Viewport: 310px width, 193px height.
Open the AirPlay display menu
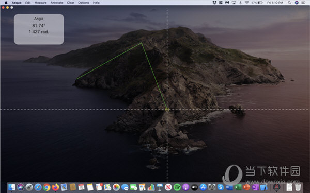click(234, 3)
